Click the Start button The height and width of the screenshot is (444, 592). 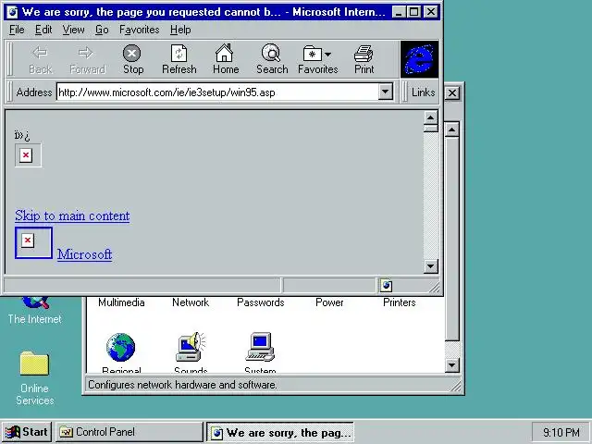coord(27,432)
